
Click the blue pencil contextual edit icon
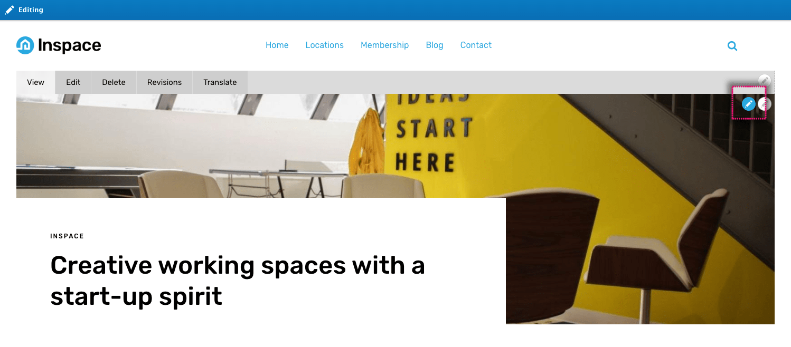pos(748,104)
